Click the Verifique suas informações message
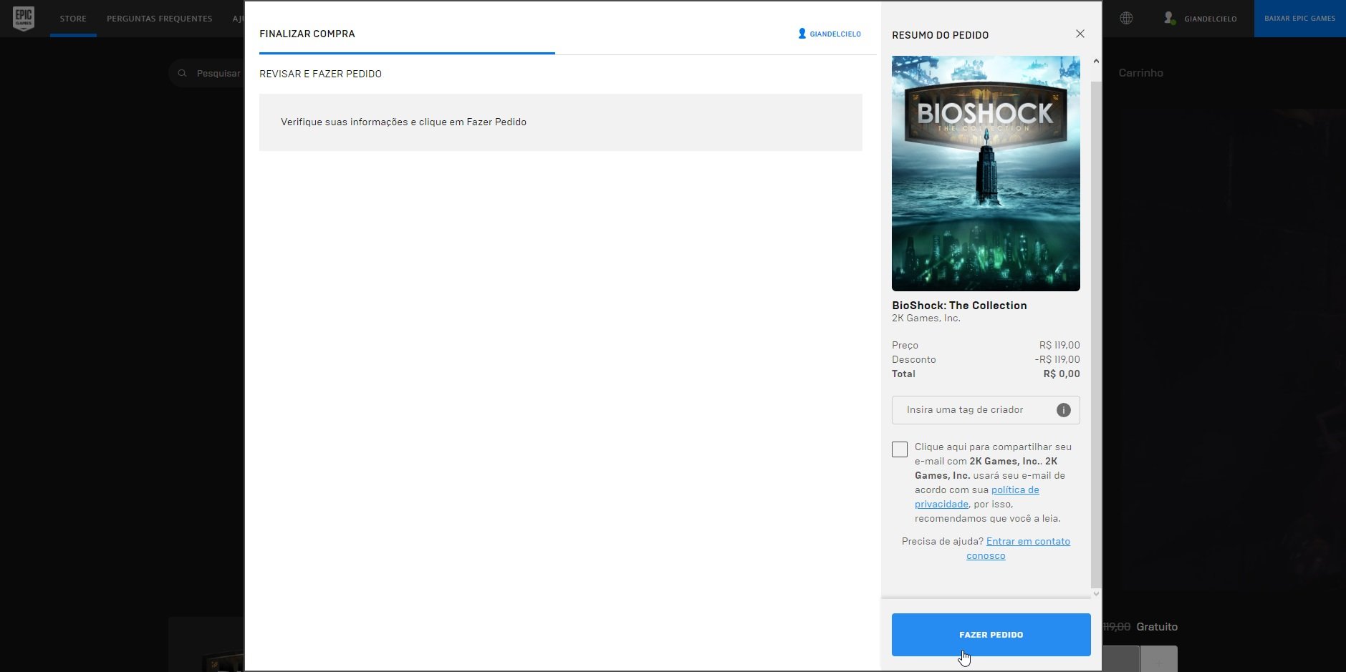Image resolution: width=1346 pixels, height=672 pixels. pyautogui.click(x=403, y=122)
